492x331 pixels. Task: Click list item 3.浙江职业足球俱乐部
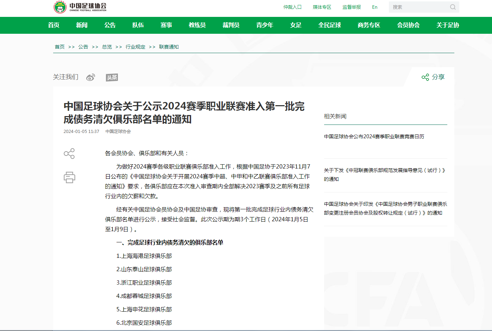(144, 283)
